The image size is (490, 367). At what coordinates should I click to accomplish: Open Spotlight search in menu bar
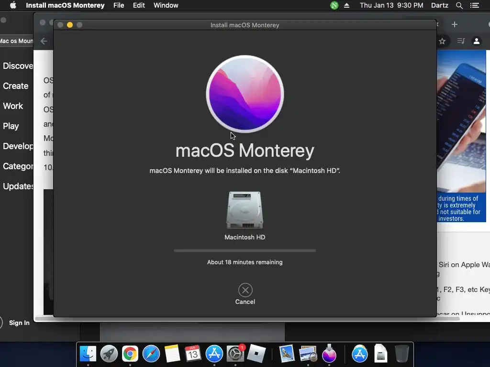(459, 5)
